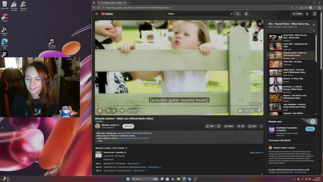Skip to next video in player

[x=114, y=111]
